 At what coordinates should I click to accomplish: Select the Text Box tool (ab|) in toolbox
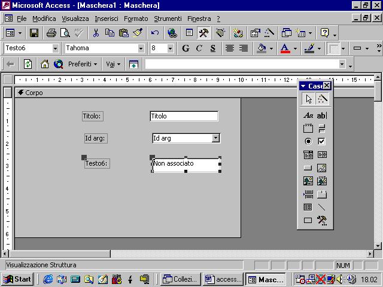(x=322, y=115)
